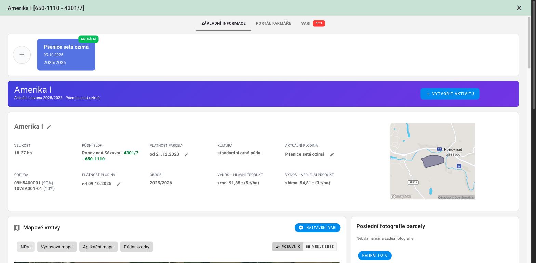This screenshot has width=536, height=263.
Task: Edit Aktuální plodina with pencil icon
Action: (332, 155)
